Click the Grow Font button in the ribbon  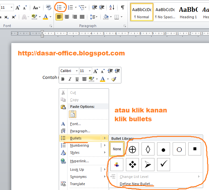pyautogui.click(x=18, y=7)
